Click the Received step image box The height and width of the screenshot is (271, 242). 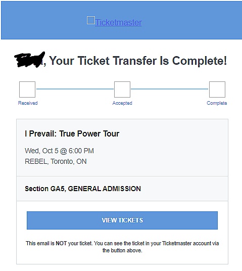27,89
